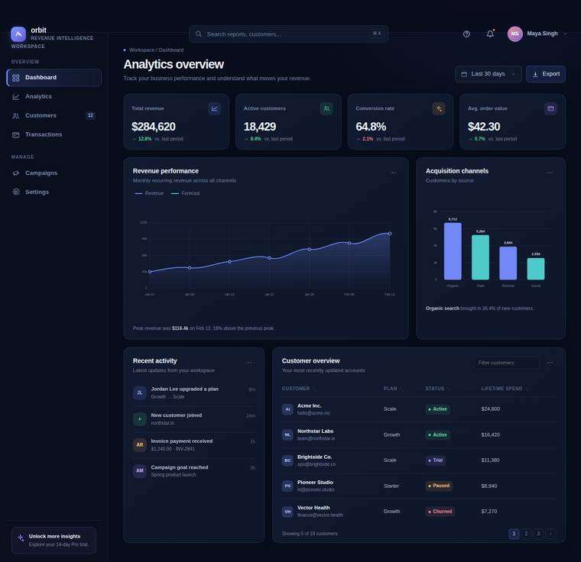581x562 pixels.
Task: Go to Analytics in the sidebar
Action: pos(54,96)
